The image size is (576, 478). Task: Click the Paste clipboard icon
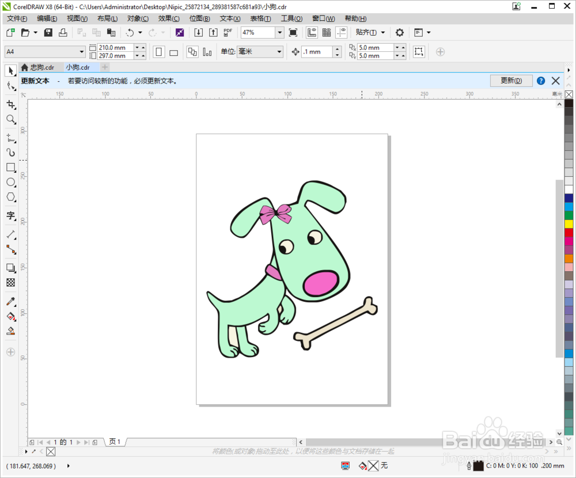coord(111,33)
